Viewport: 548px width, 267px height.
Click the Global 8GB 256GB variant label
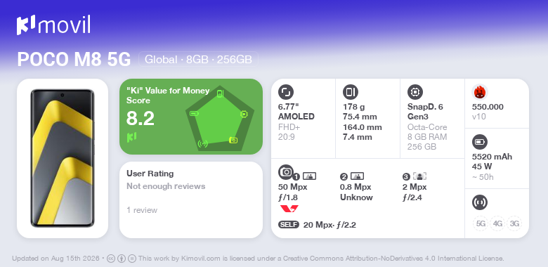[x=199, y=60]
